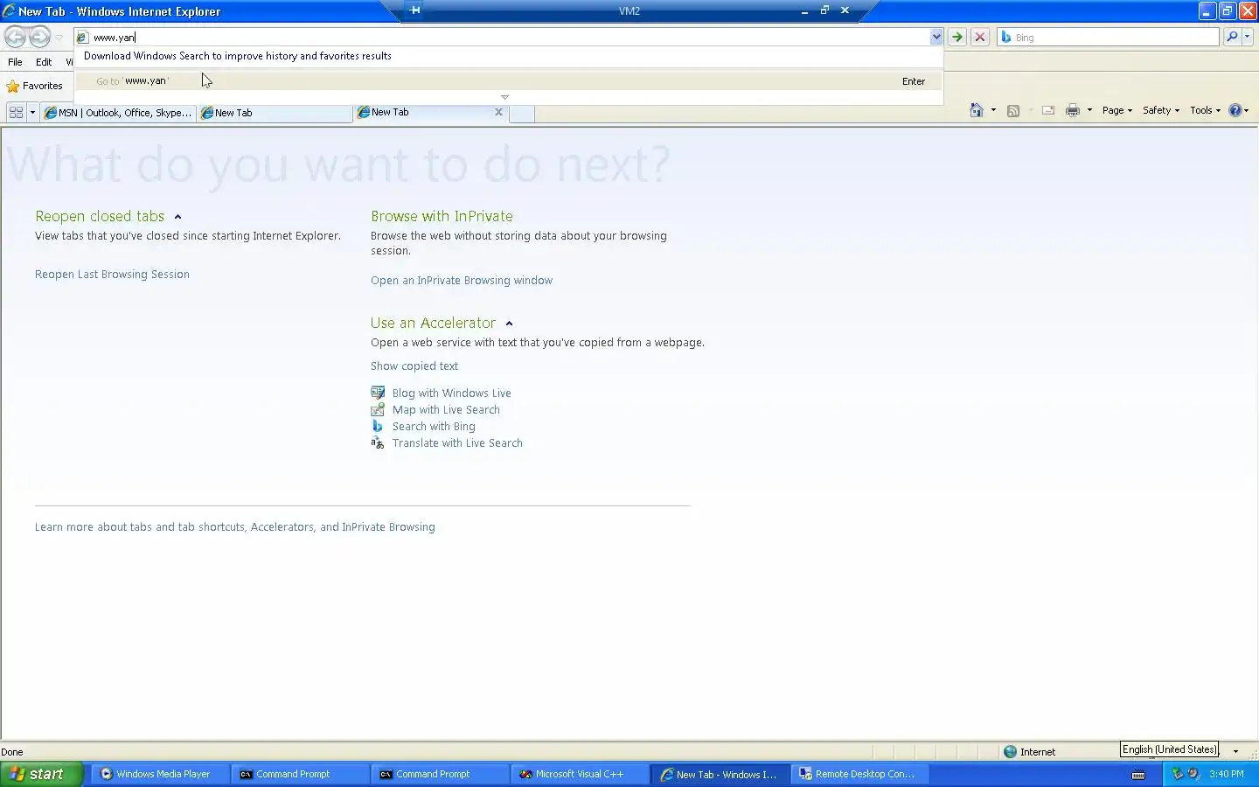Viewport: 1259px width, 787px height.
Task: Open the Print options dropdown arrow
Action: point(1089,110)
